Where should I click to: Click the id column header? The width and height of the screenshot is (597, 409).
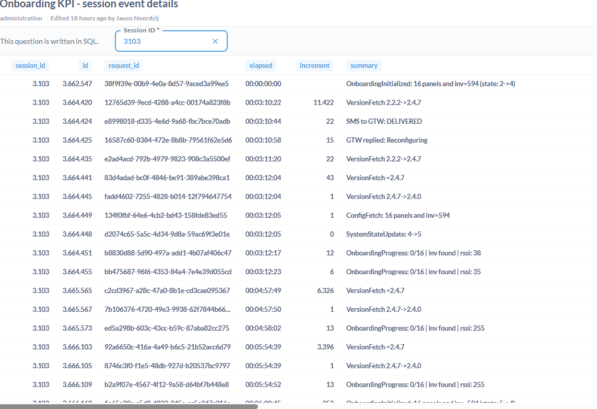click(85, 66)
